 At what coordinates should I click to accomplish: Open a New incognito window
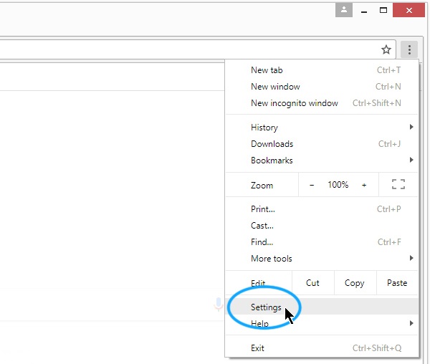click(x=322, y=103)
